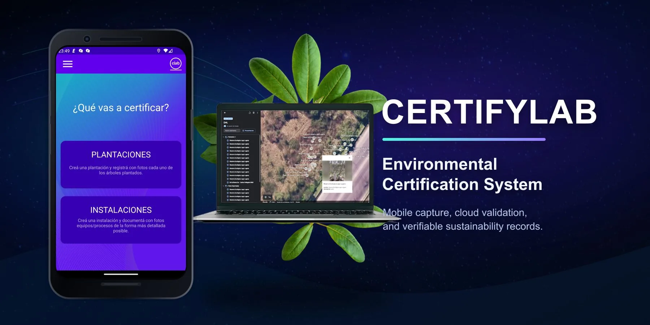Click the laptop sidebar vertical scrollbar
Screen dimensions: 650x325
point(260,159)
